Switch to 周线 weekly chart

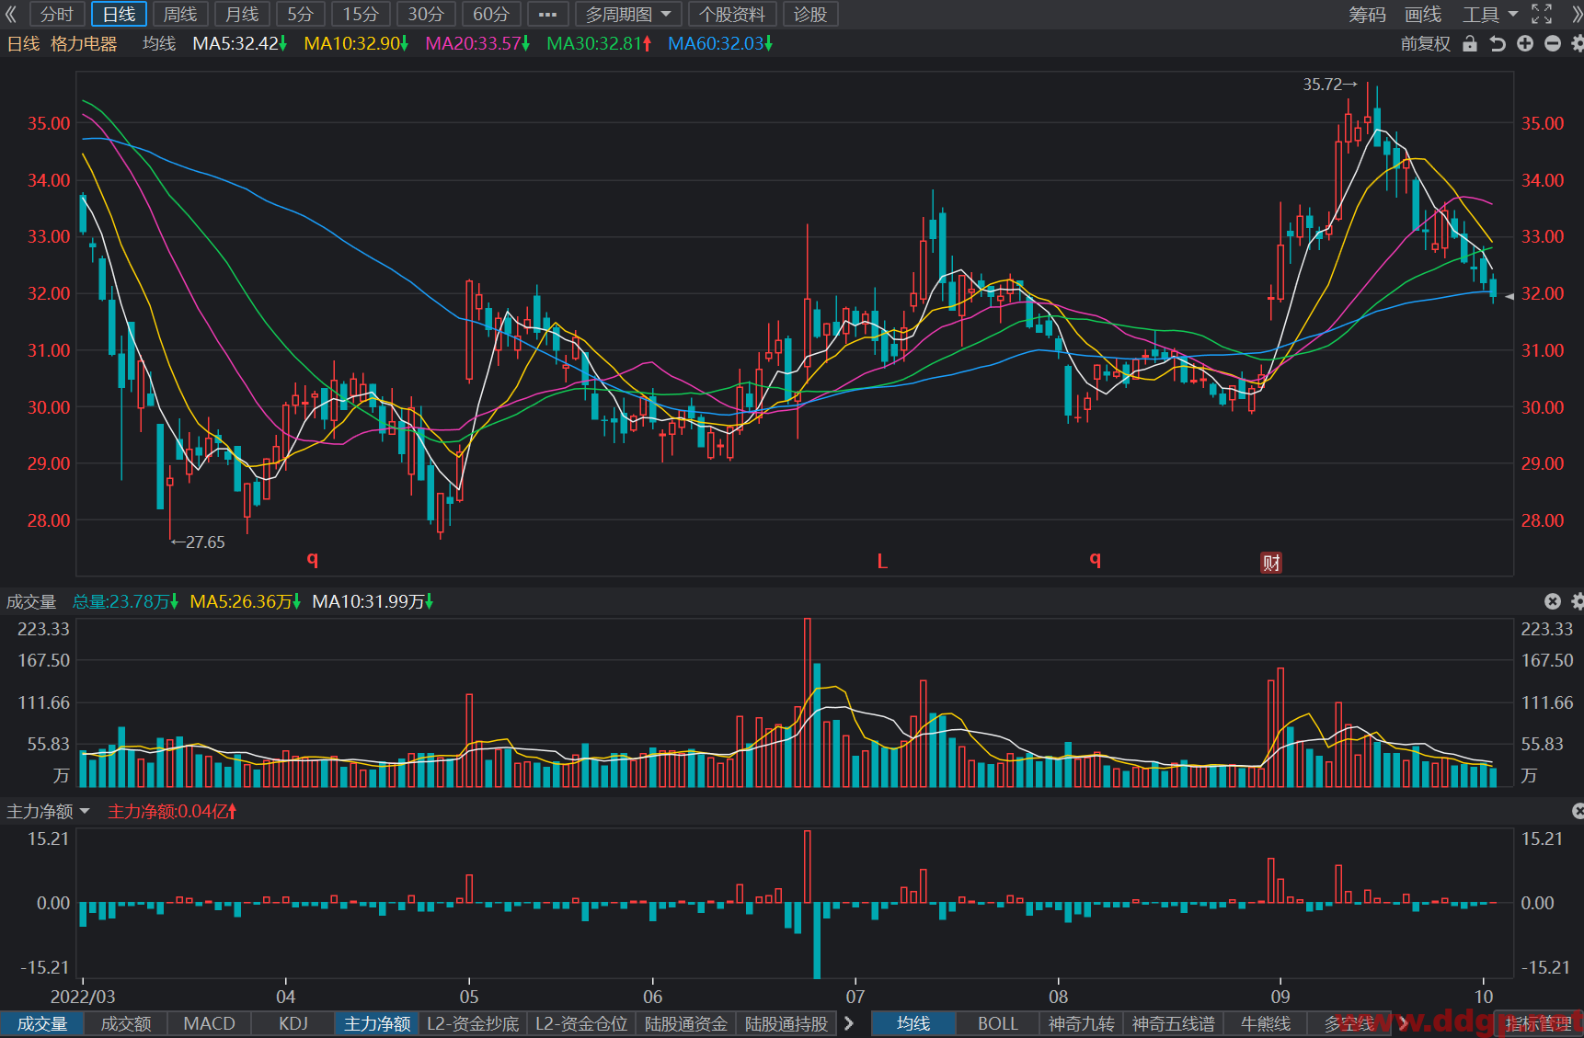coord(180,14)
